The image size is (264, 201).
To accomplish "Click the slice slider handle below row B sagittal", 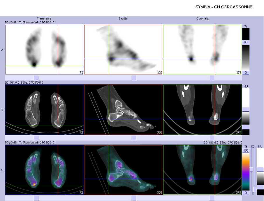I will click(x=134, y=138).
